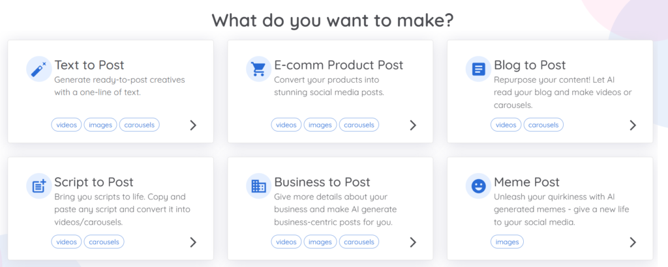The width and height of the screenshot is (668, 267).
Task: Open Business to Post via chevron arrow
Action: [413, 242]
